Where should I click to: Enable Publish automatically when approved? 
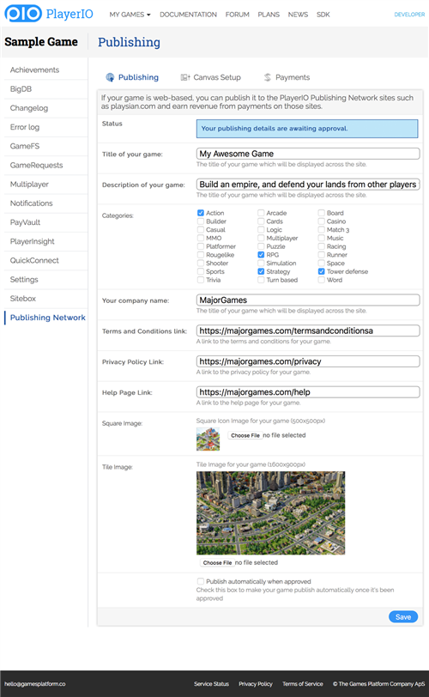coord(201,581)
